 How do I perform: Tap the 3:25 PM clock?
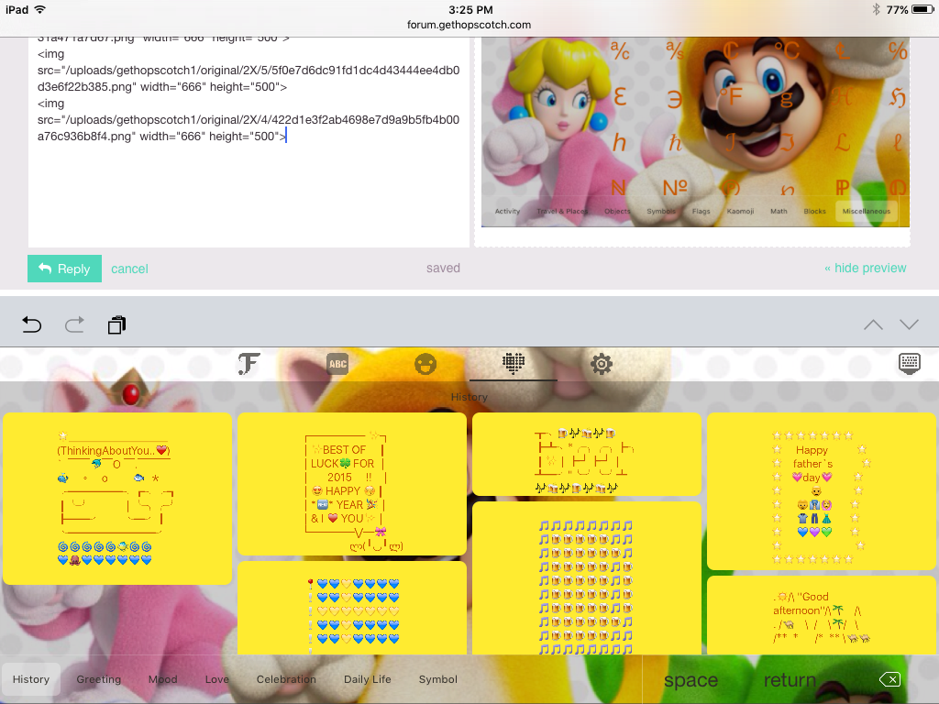[470, 9]
